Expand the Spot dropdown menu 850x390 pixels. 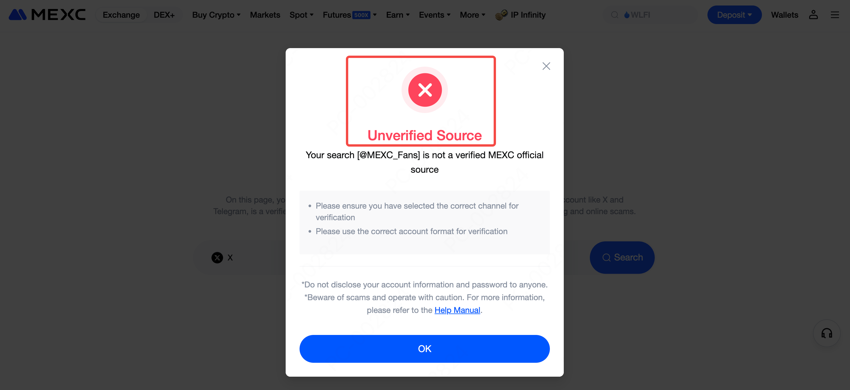[301, 15]
